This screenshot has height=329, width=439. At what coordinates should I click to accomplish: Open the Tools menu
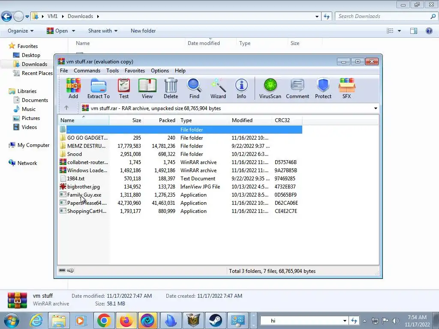coord(113,71)
